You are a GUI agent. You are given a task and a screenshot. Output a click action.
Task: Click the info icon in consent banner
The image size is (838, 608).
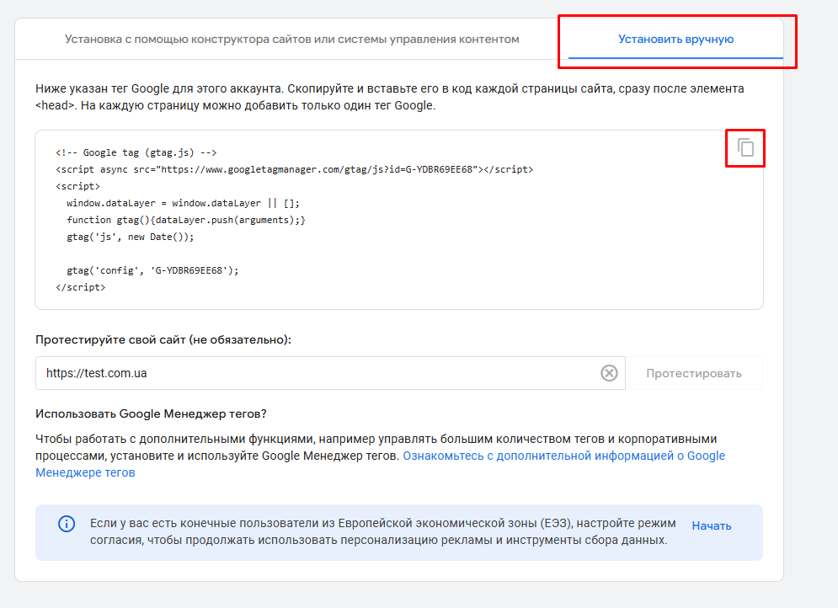67,524
